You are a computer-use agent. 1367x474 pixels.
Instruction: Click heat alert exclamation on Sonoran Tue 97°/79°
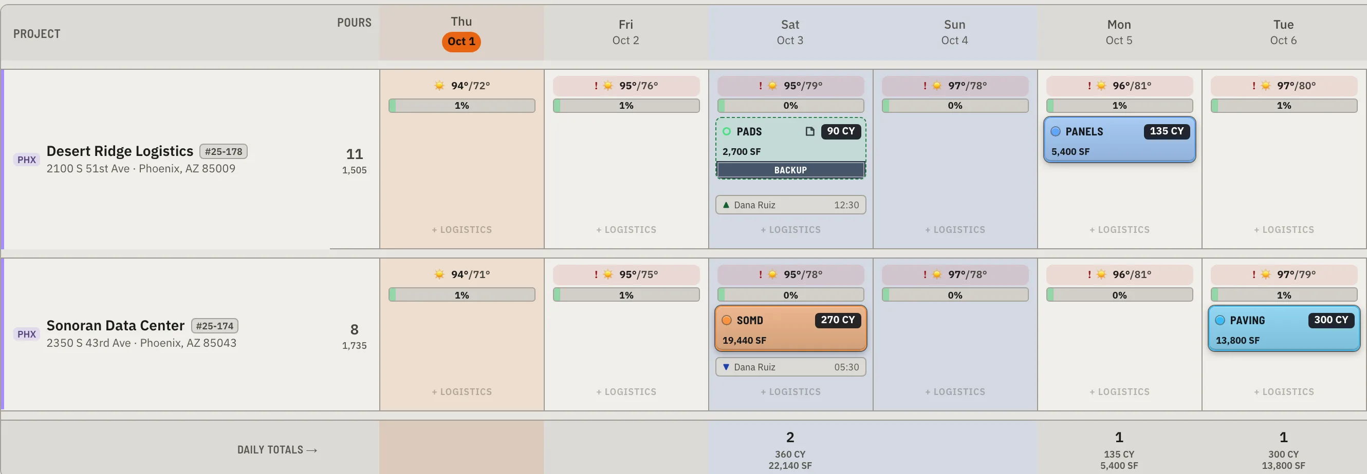pyautogui.click(x=1254, y=274)
